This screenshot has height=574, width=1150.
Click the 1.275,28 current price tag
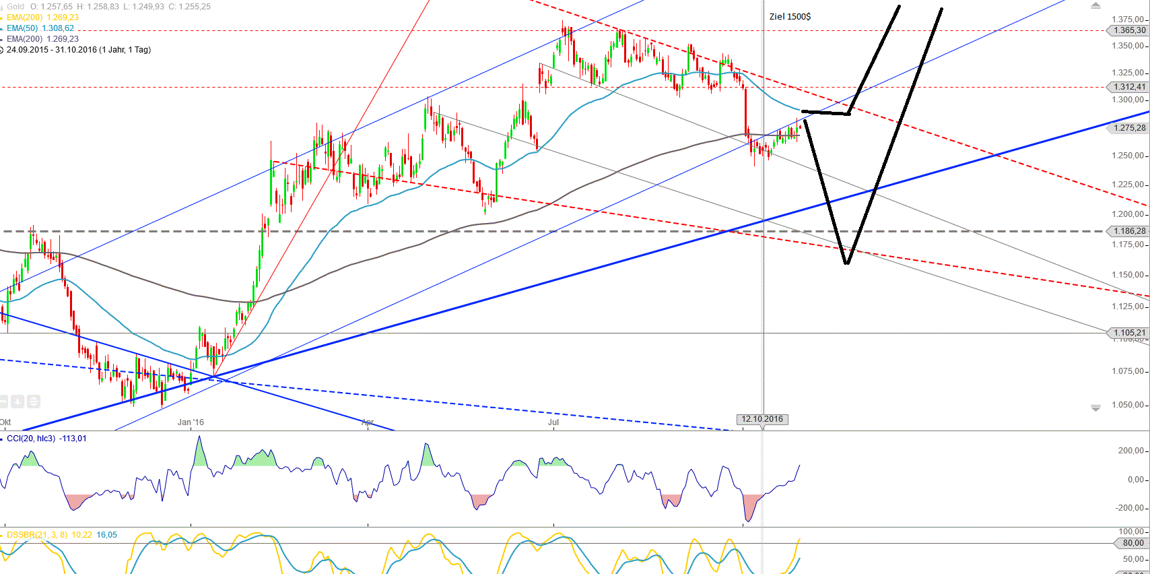[x=1128, y=128]
